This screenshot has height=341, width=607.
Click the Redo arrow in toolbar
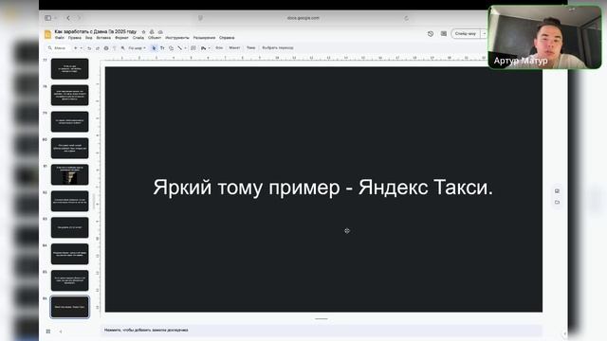point(98,48)
